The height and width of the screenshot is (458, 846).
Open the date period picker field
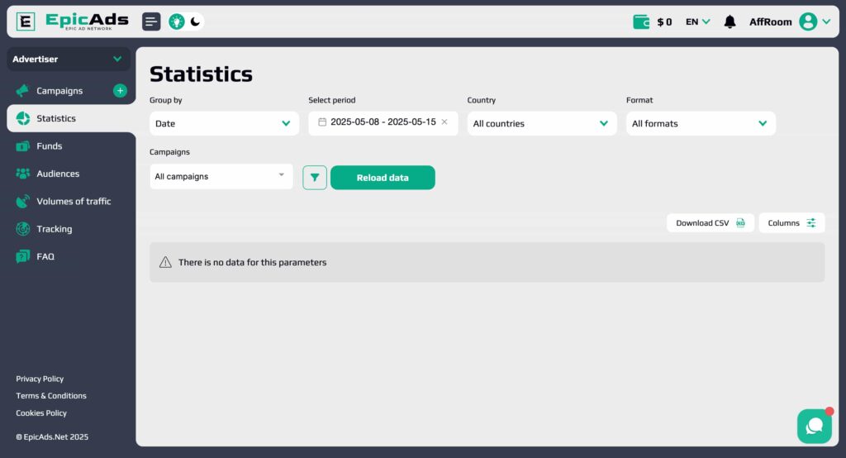coord(383,123)
